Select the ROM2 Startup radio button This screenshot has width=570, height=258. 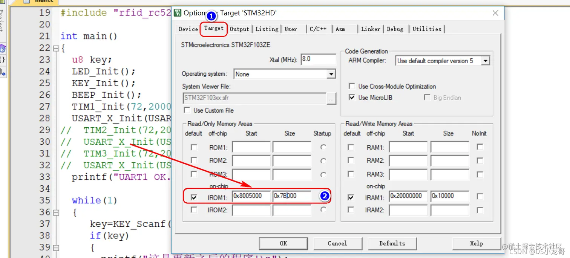[x=323, y=161]
